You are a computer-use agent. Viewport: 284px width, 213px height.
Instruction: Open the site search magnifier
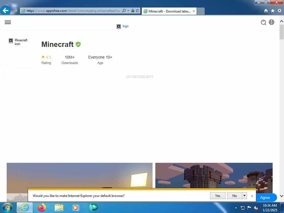263,22
